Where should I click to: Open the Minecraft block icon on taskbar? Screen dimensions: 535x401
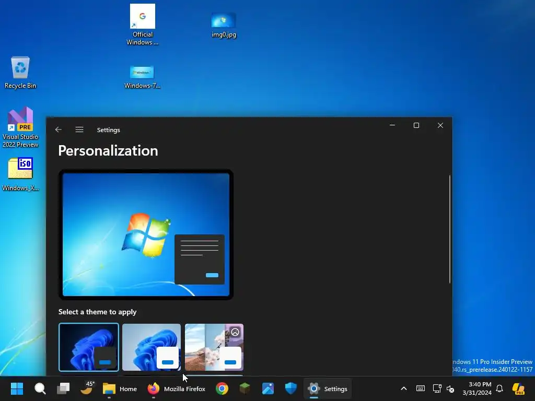pyautogui.click(x=245, y=388)
